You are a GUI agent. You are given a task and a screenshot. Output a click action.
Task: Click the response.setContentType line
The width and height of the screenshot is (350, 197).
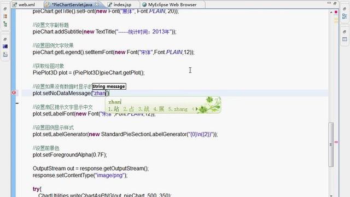[x=80, y=175]
